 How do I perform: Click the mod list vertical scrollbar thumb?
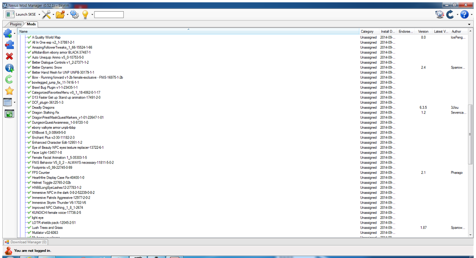pyautogui.click(x=470, y=134)
